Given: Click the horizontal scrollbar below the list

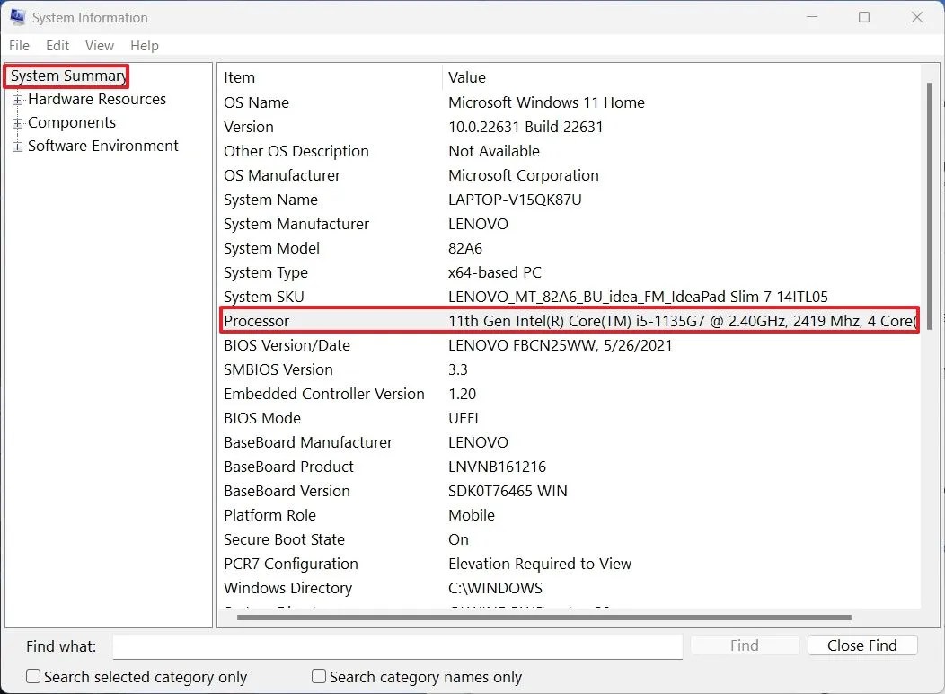Looking at the screenshot, I should click(539, 618).
